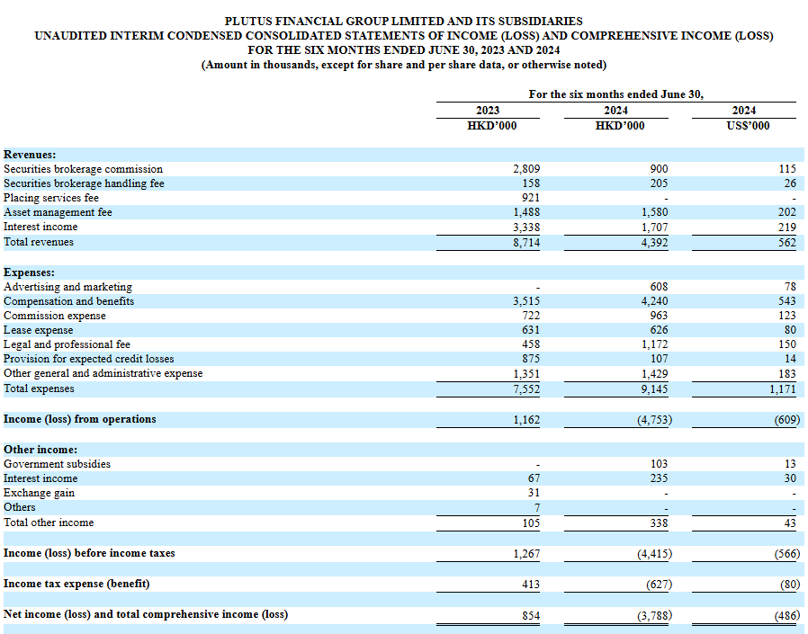Image resolution: width=808 pixels, height=634 pixels.
Task: Click value 1,429 for other general expense
Action: pyautogui.click(x=654, y=374)
